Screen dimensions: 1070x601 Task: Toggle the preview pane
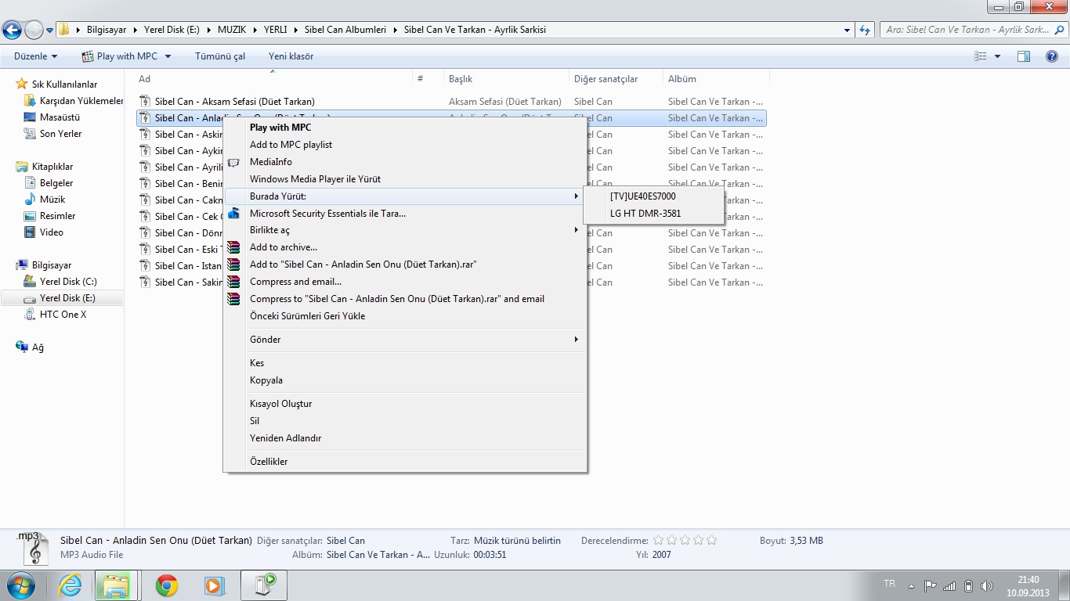(x=1024, y=56)
